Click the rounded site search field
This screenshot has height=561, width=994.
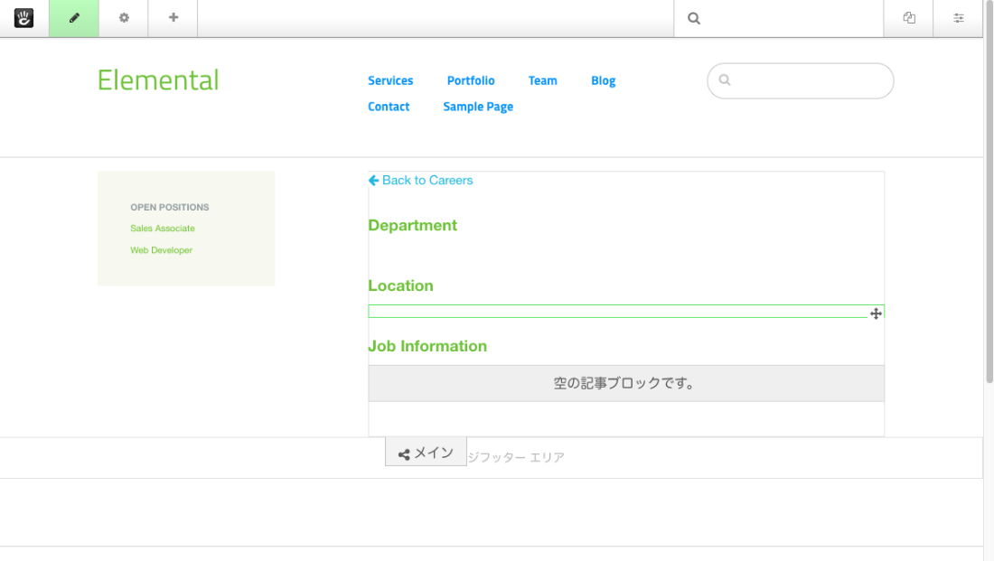[x=809, y=80]
